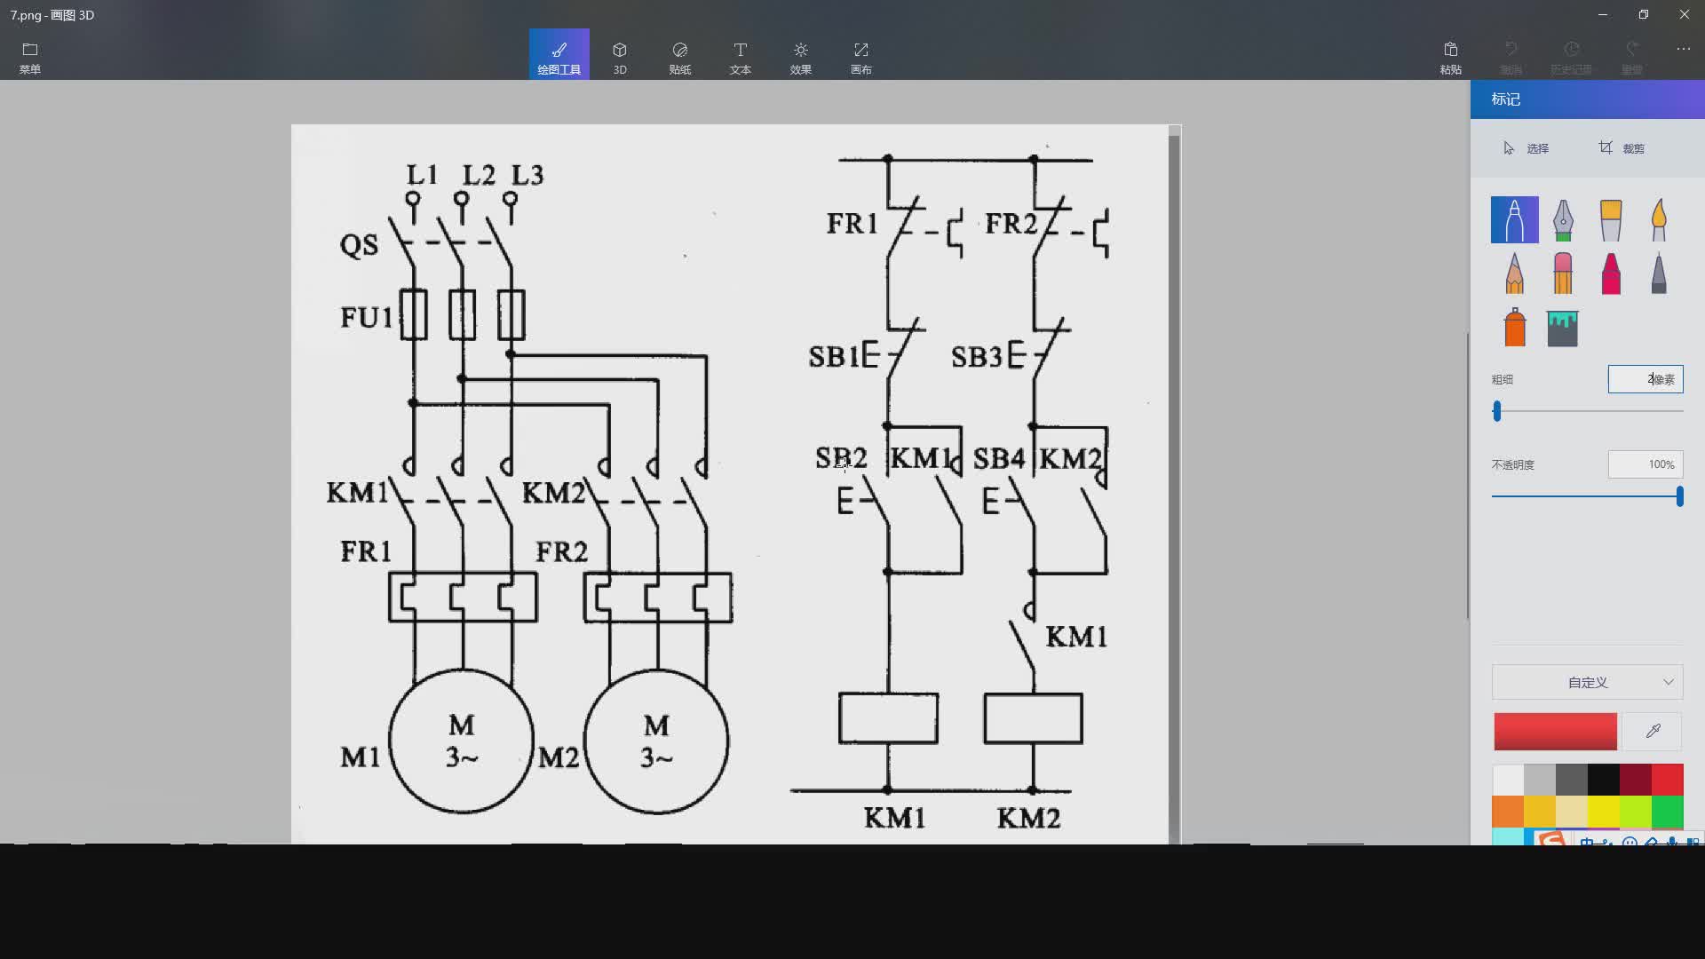This screenshot has height=959, width=1705.
Task: Pick the black color swatch
Action: [1604, 780]
